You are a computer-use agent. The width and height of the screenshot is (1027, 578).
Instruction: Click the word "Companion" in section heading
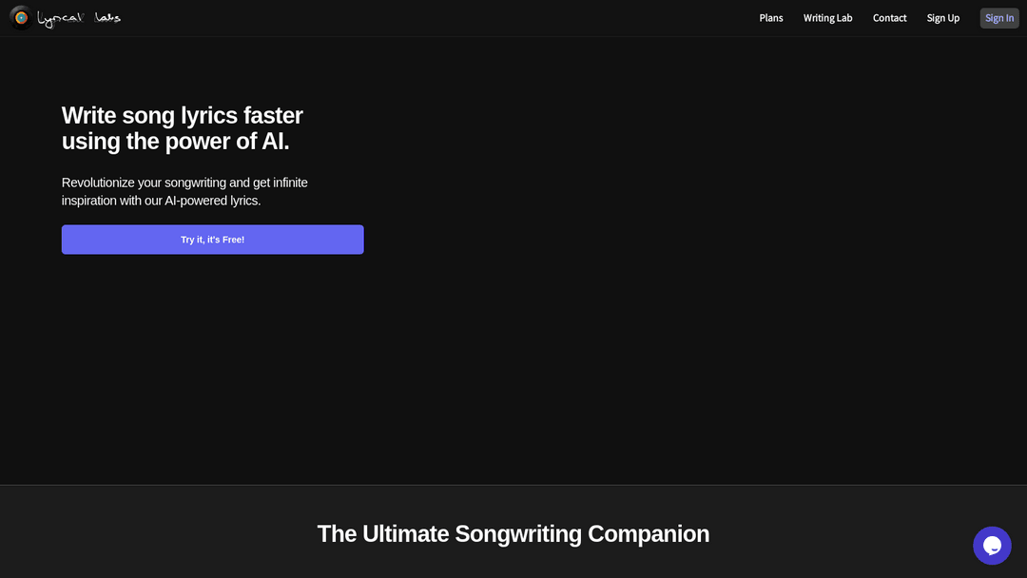[649, 534]
